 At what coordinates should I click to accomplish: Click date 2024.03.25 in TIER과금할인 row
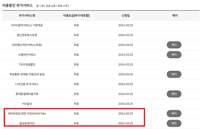point(125,65)
